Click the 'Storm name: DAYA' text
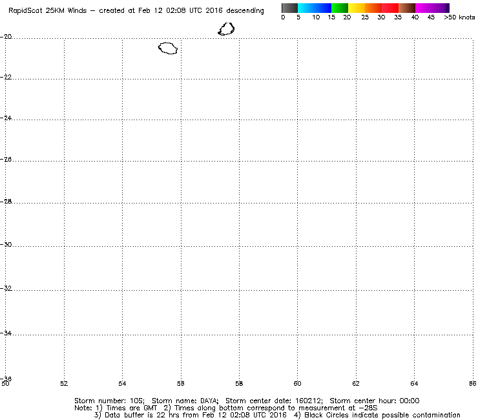Image resolution: width=478 pixels, height=420 pixels. (x=185, y=401)
